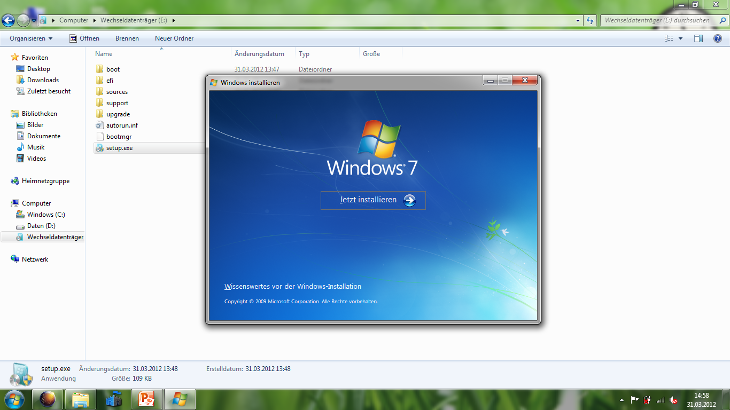The width and height of the screenshot is (730, 410).
Task: Click Brennen in the toolbar
Action: [x=127, y=38]
